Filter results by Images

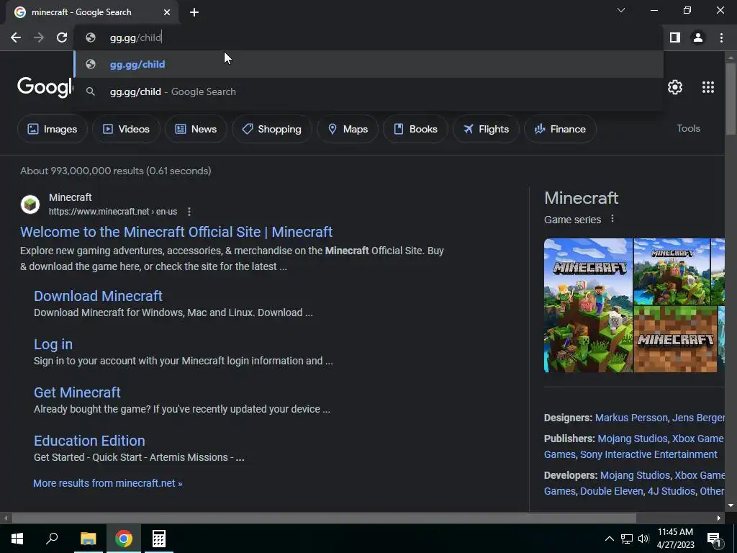coord(52,129)
